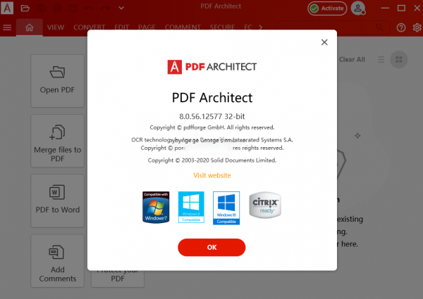Click the Activate button
The height and width of the screenshot is (299, 423).
[x=327, y=8]
